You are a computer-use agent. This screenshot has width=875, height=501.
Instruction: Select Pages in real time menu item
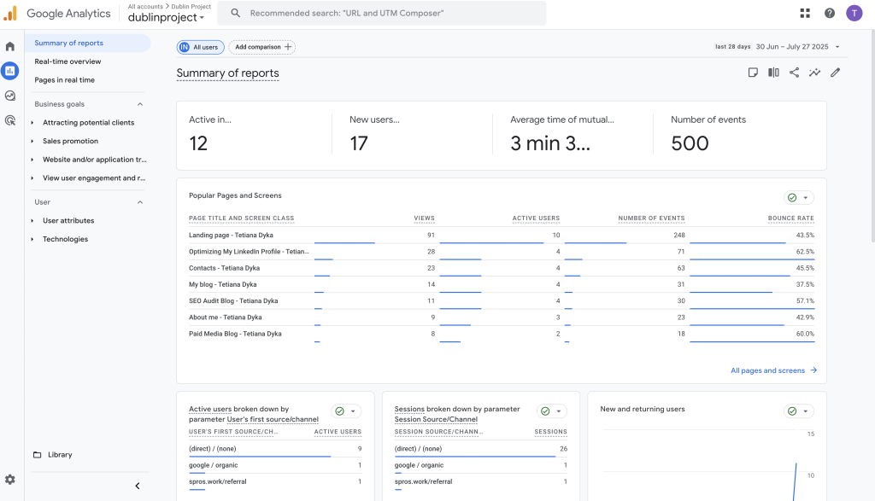point(64,80)
